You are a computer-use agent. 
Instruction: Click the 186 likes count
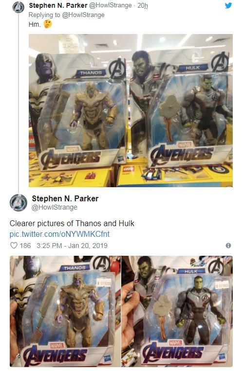(25, 246)
